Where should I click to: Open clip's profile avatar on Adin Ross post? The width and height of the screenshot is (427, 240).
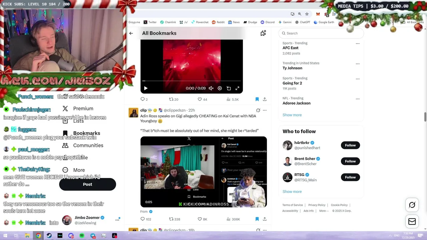[133, 113]
